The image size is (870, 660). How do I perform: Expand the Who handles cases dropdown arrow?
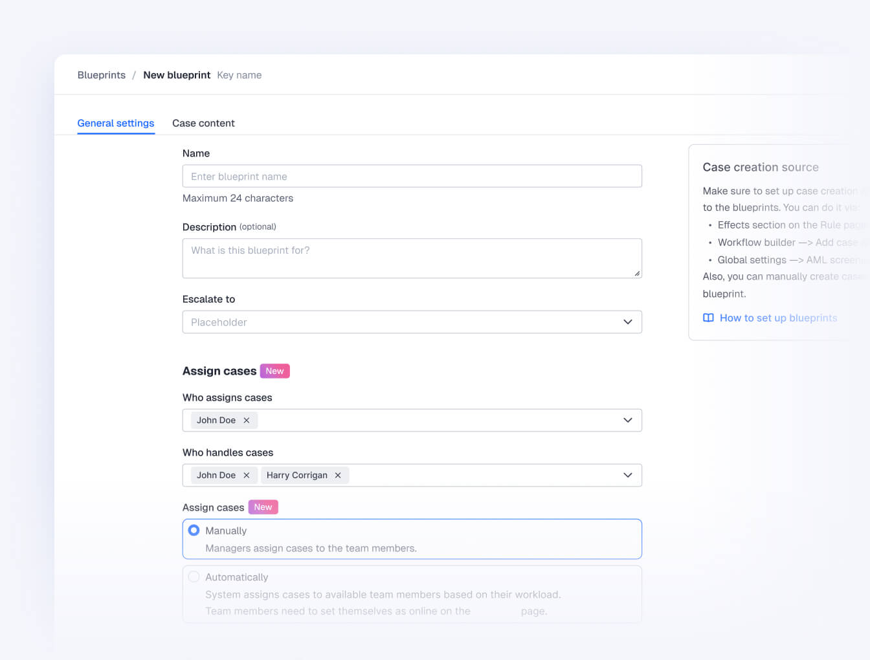(628, 476)
